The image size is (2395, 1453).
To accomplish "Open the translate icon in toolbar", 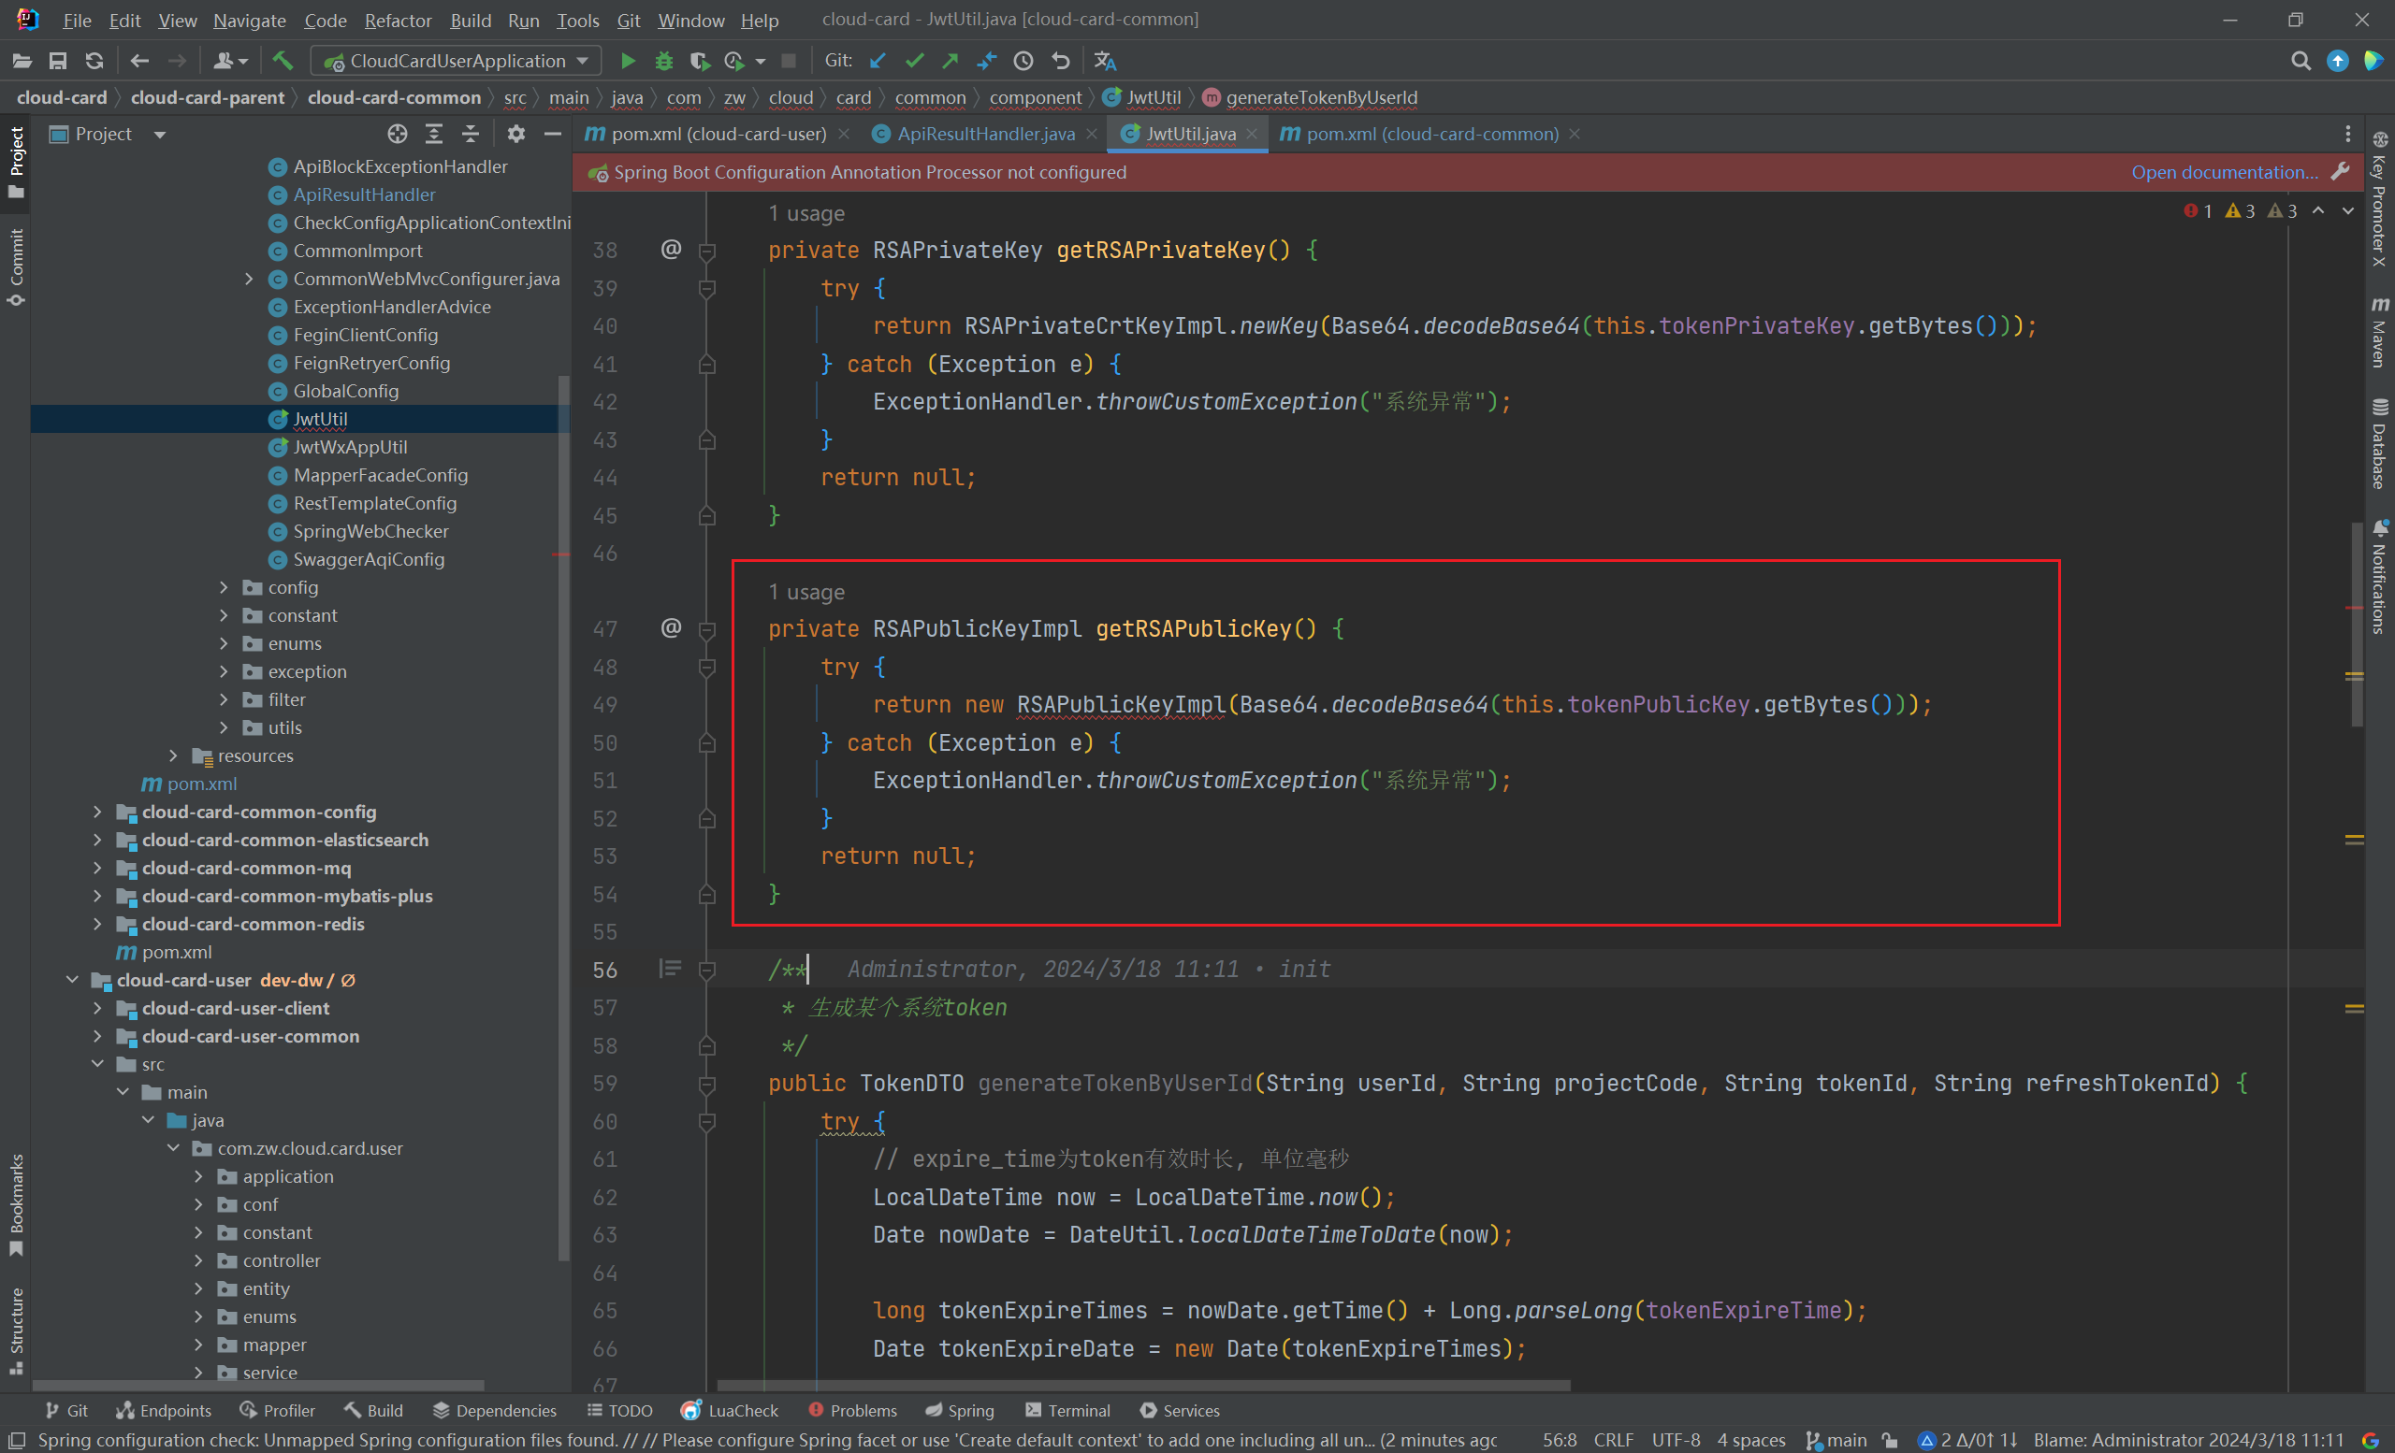I will pyautogui.click(x=1105, y=61).
